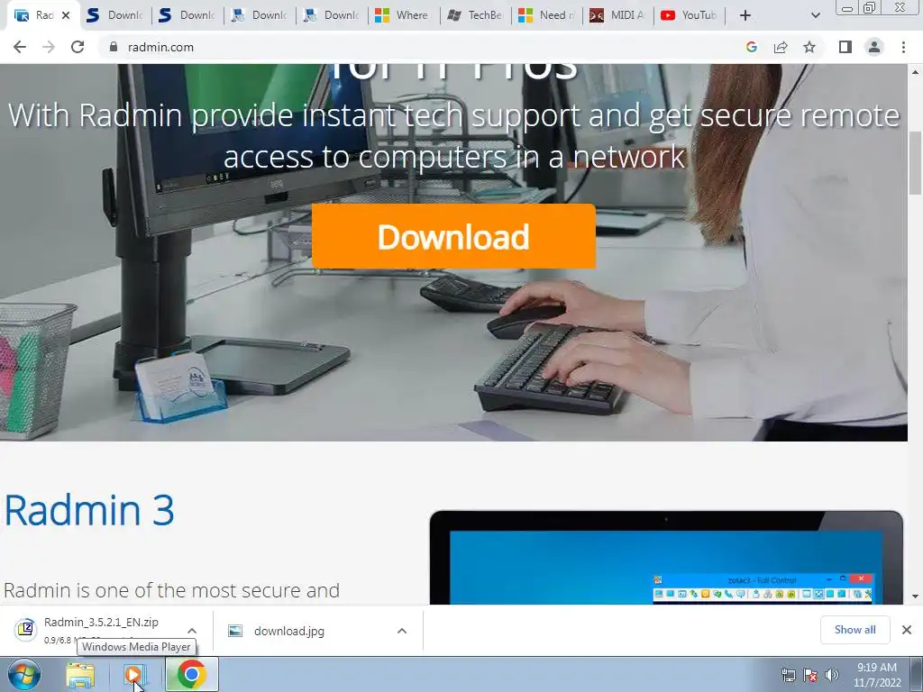Click taskbar clock 9:19 AM
Image resolution: width=923 pixels, height=692 pixels.
click(877, 675)
